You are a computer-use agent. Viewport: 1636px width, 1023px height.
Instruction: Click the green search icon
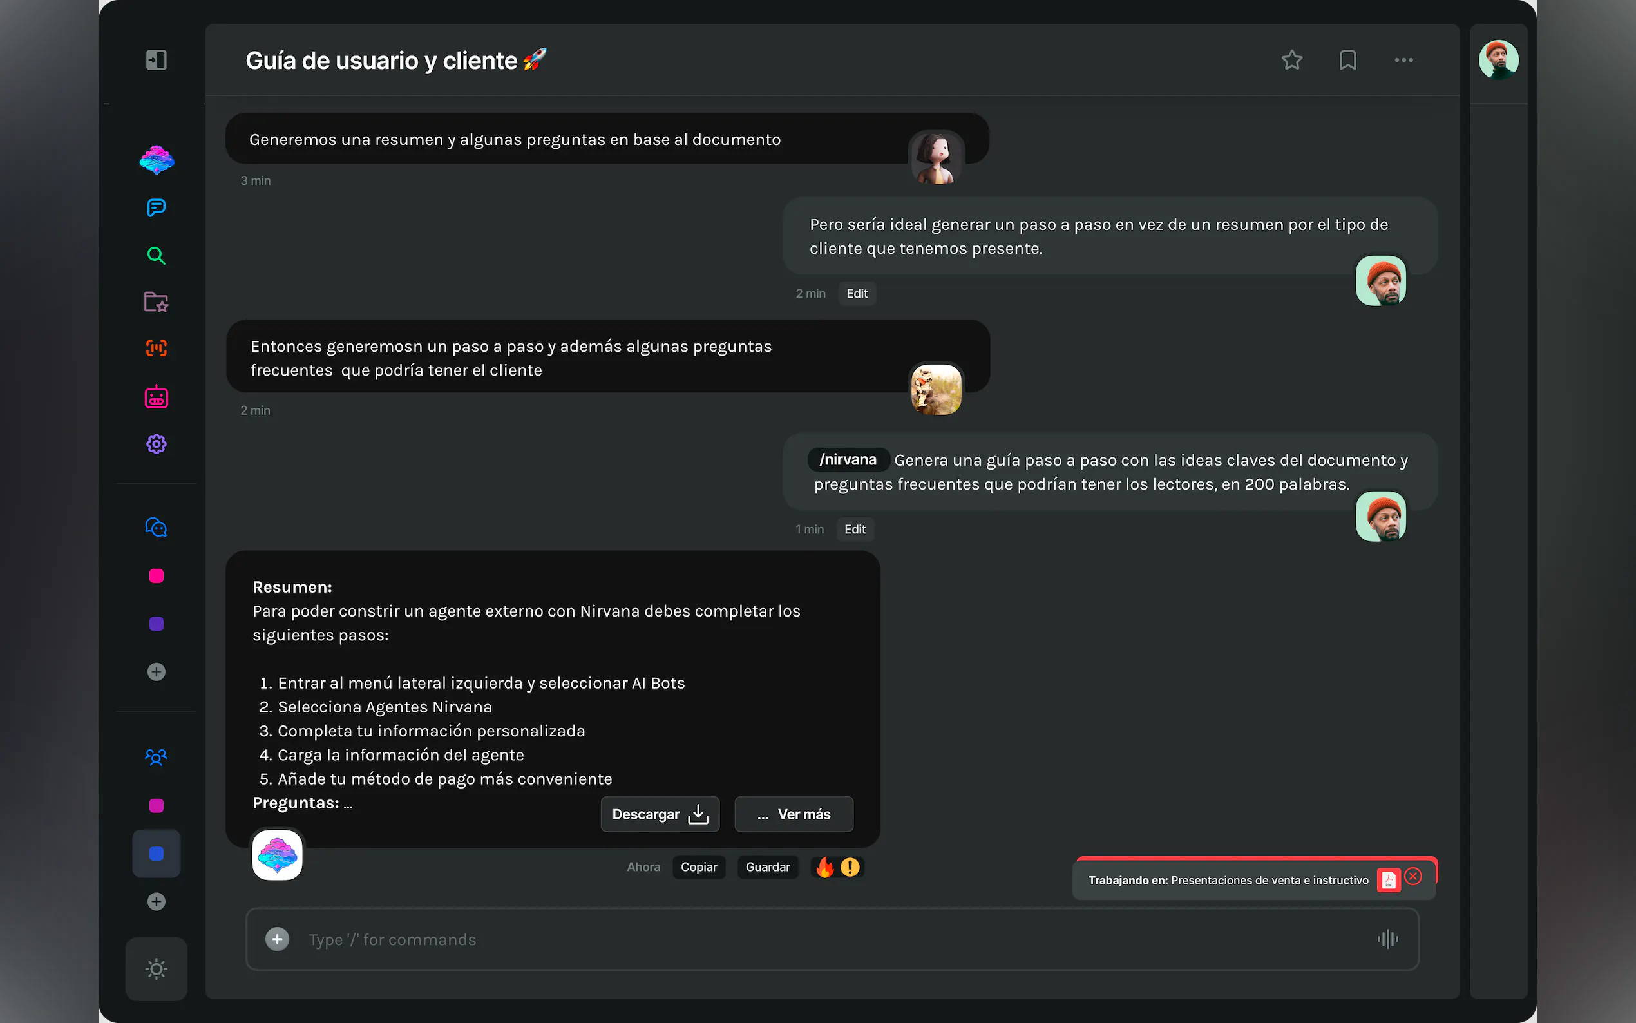coord(157,255)
